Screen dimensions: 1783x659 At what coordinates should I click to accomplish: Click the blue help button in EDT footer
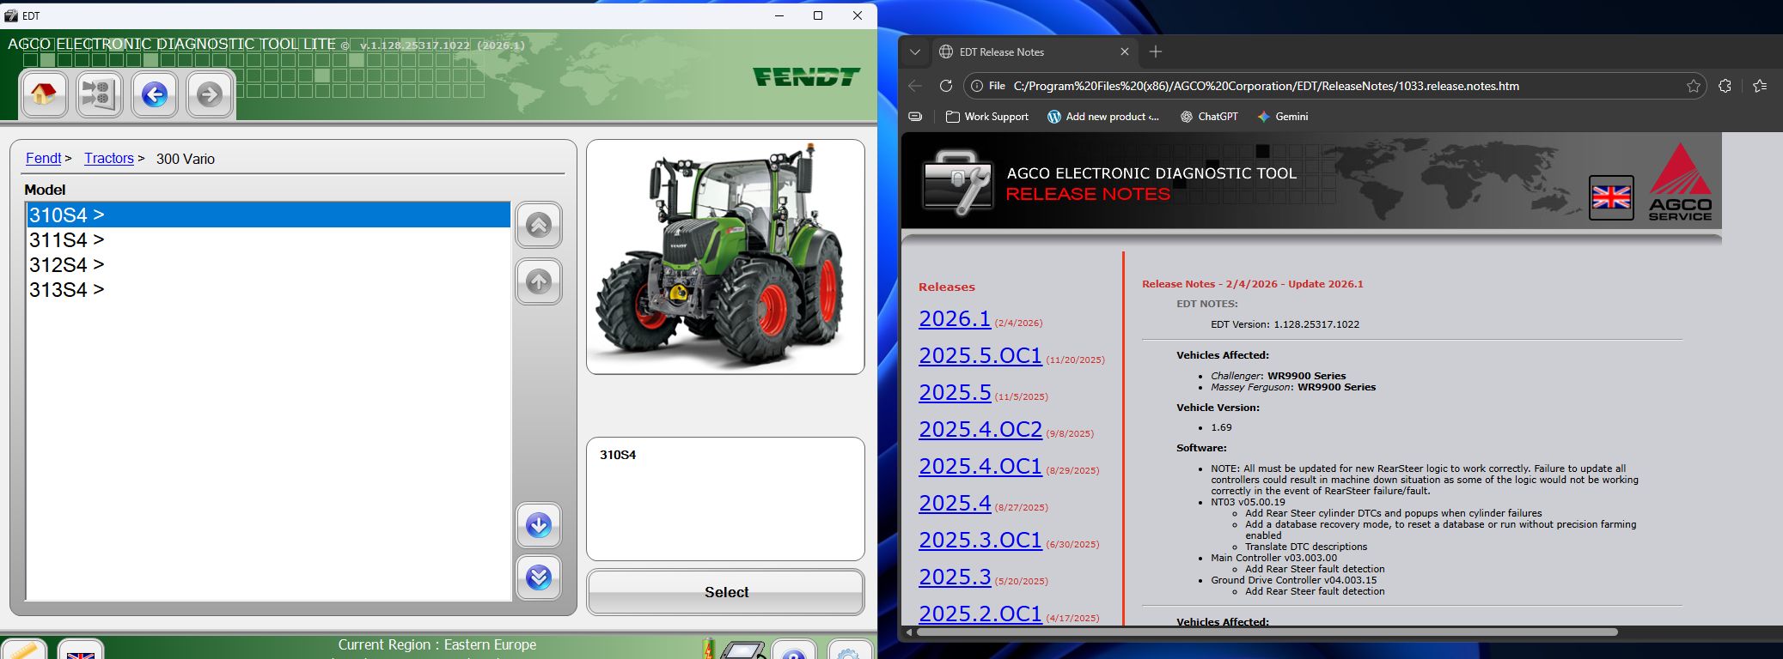click(794, 651)
